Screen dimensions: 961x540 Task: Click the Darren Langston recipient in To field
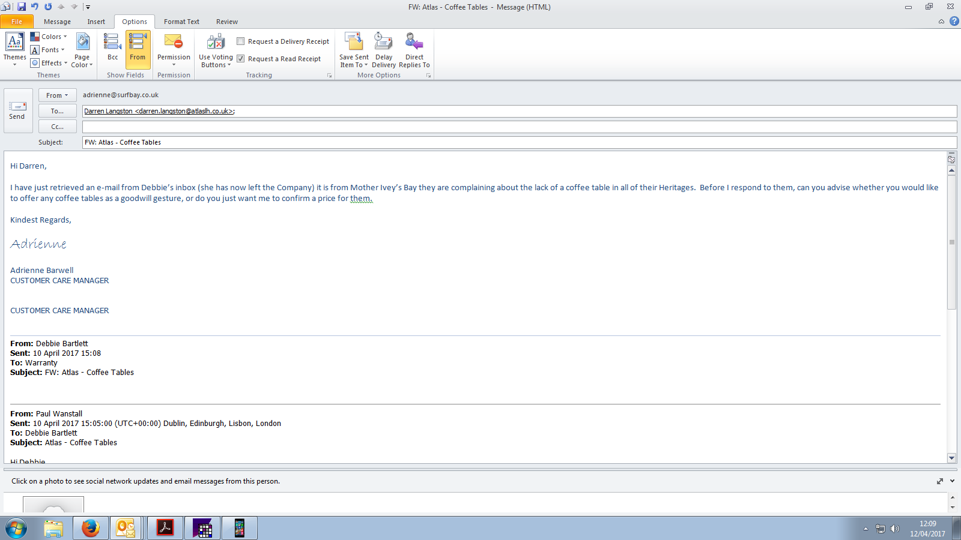159,111
